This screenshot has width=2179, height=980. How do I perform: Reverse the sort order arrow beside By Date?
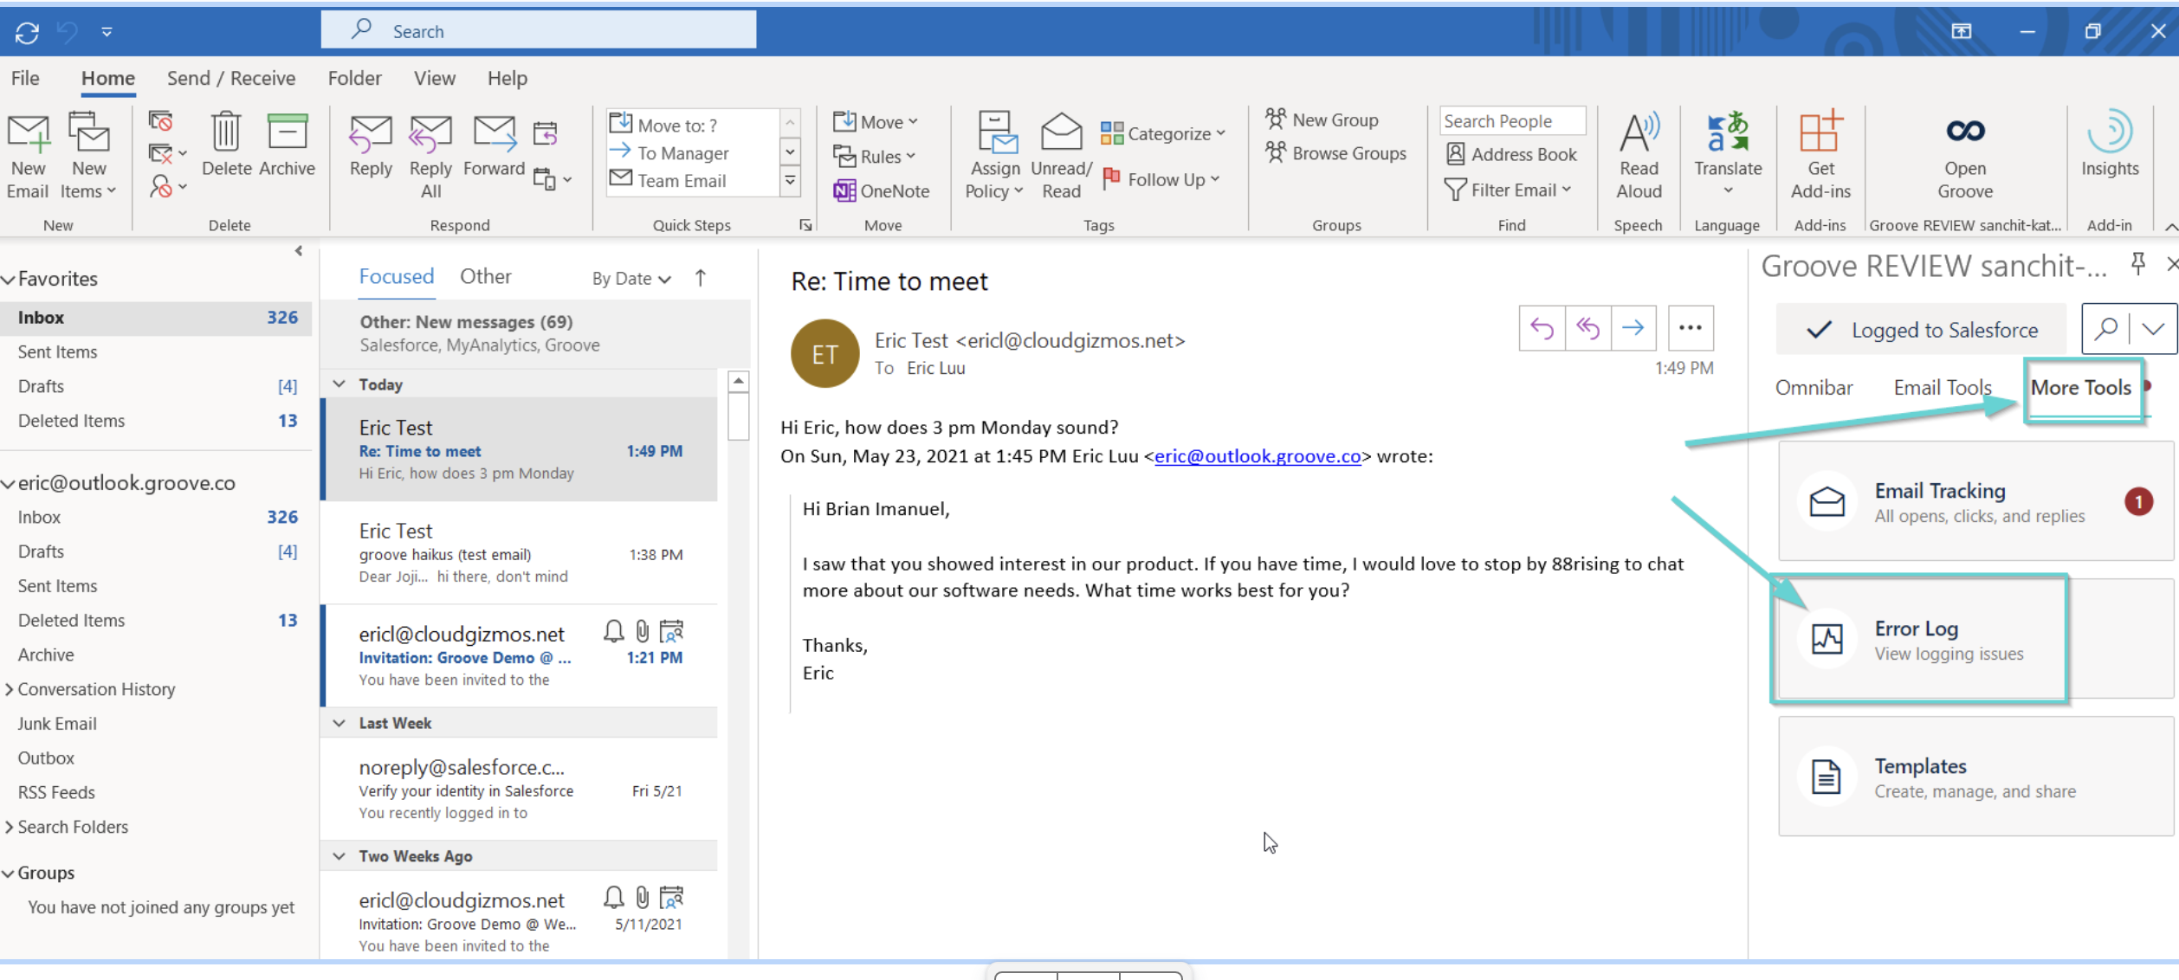701,278
